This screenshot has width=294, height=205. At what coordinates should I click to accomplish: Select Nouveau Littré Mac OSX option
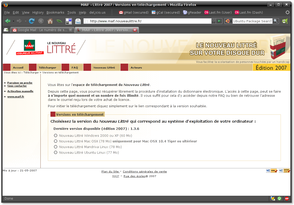56,141
